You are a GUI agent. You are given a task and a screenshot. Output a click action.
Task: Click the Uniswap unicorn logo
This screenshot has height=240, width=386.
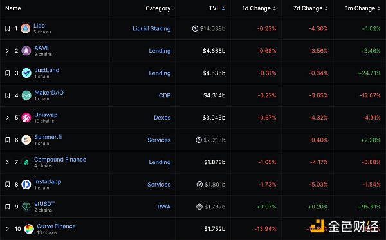26,118
